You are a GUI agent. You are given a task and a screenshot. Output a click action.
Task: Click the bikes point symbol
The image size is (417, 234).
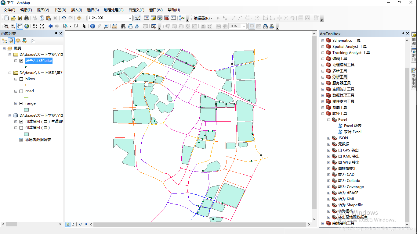point(26,85)
